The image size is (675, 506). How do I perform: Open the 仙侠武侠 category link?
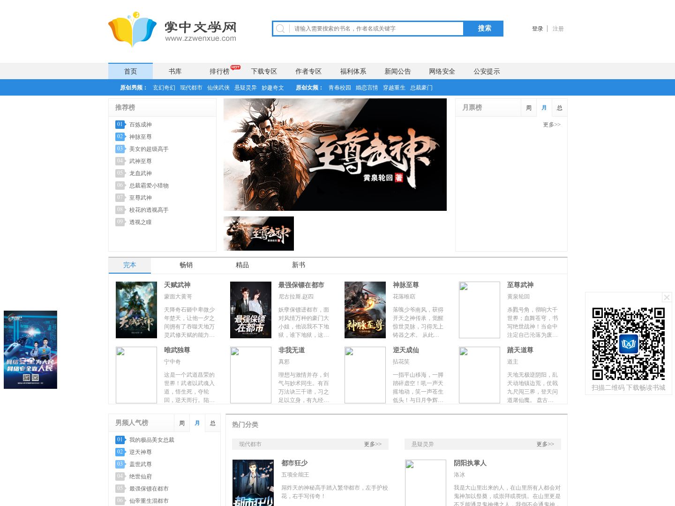218,88
